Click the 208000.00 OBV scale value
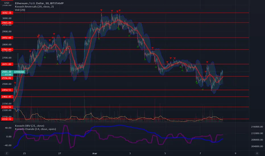The width and height of the screenshot is (265, 156). pyautogui.click(x=257, y=140)
